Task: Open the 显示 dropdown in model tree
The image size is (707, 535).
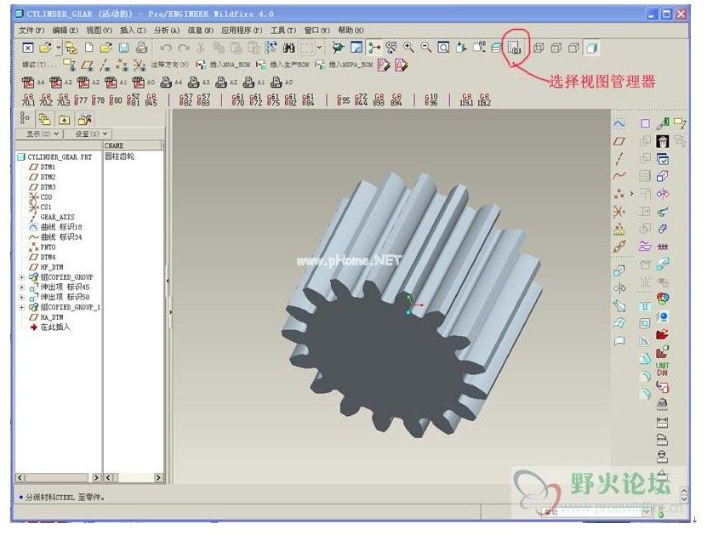Action: coord(41,134)
